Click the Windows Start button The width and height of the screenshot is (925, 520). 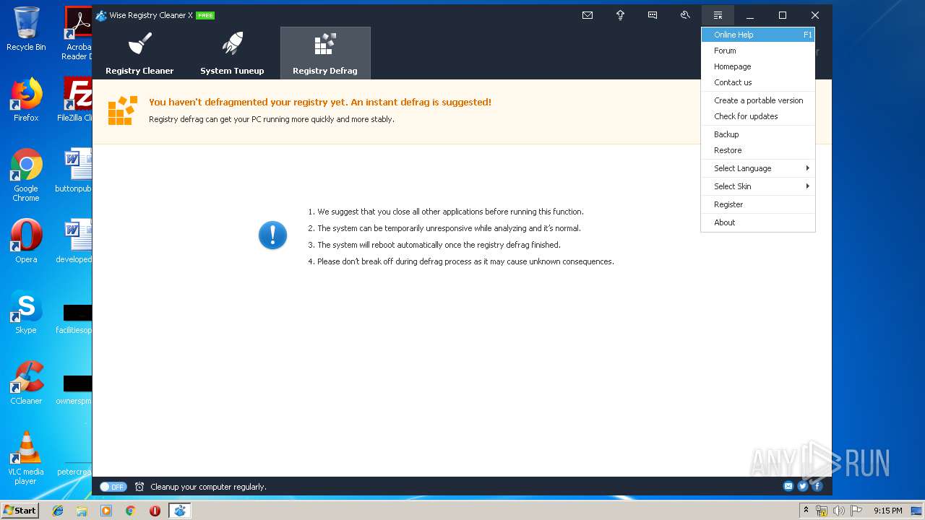coord(20,511)
